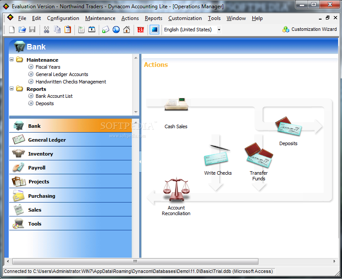342x279 pixels.
Task: Open the Write Checks action icon
Action: point(217,156)
